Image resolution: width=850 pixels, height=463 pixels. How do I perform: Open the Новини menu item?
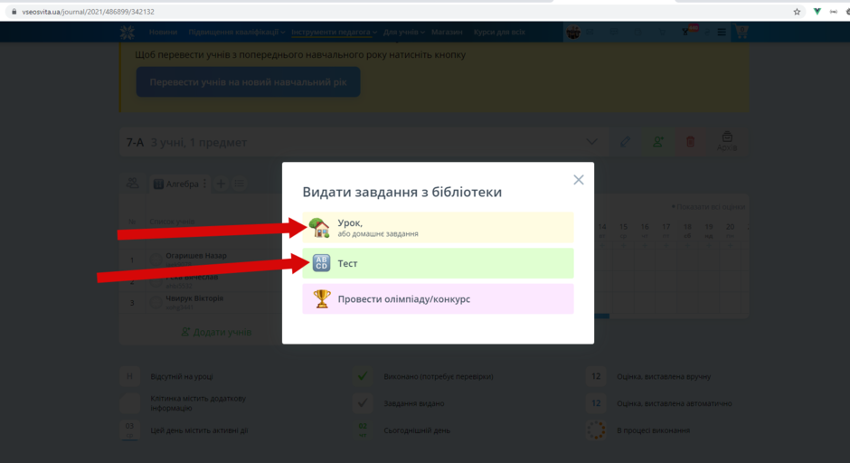pos(163,32)
